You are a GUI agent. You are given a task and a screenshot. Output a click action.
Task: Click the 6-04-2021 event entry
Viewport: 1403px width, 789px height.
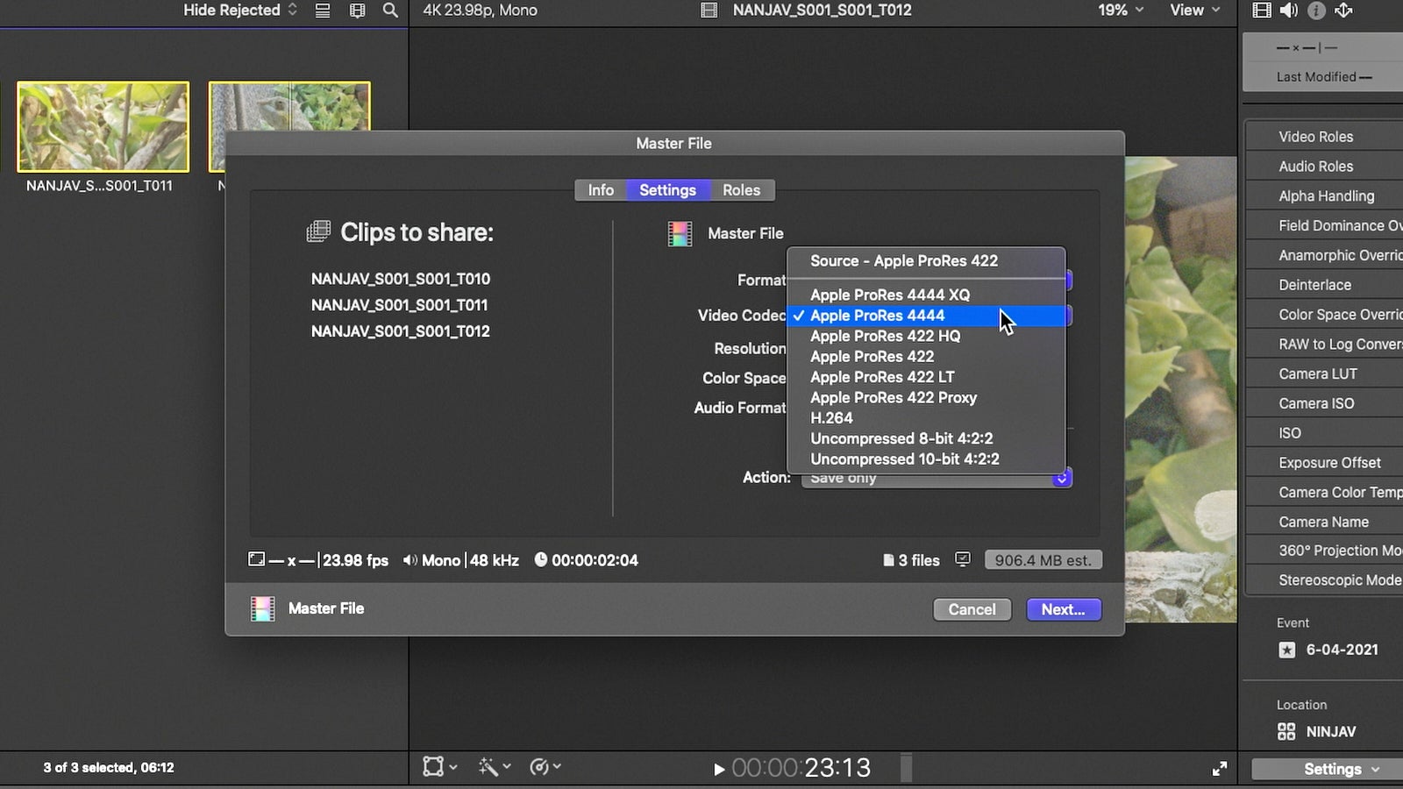(x=1342, y=650)
